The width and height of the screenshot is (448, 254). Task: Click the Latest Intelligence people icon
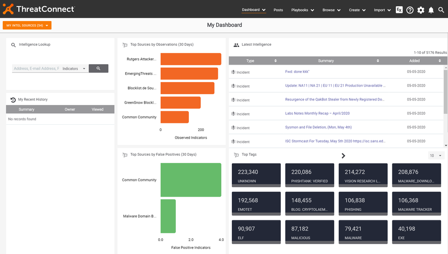pyautogui.click(x=236, y=45)
